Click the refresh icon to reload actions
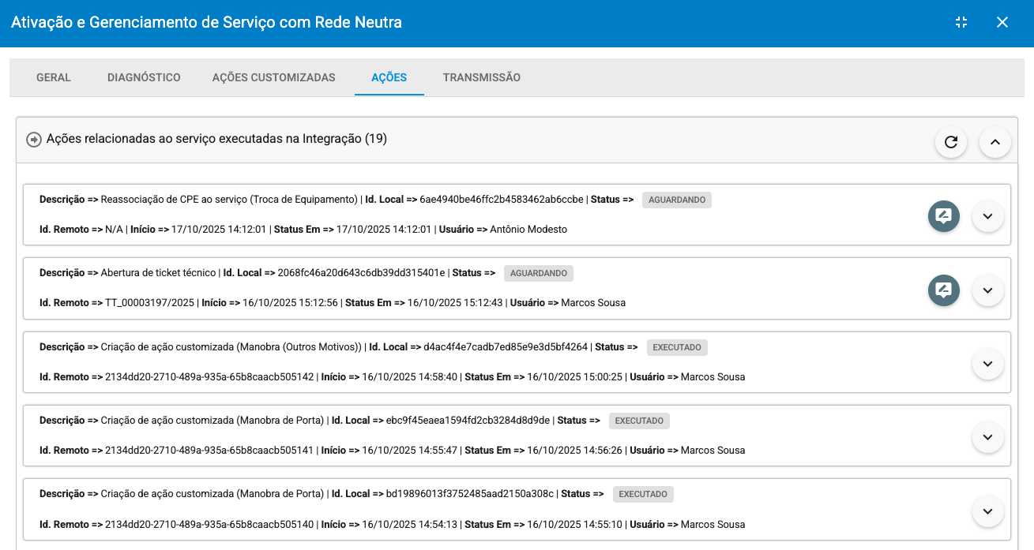This screenshot has height=550, width=1034. (x=950, y=142)
